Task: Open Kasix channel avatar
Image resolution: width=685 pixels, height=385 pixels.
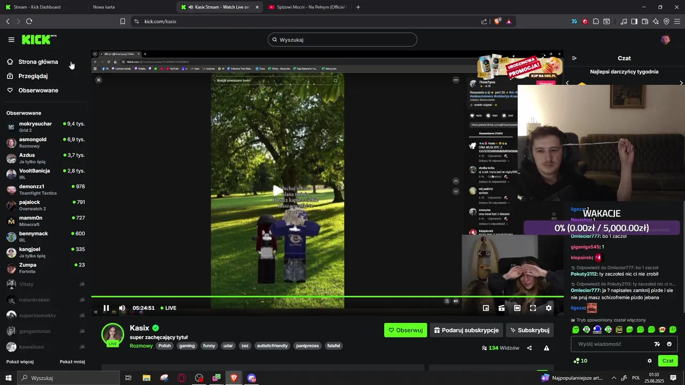Action: (112, 334)
